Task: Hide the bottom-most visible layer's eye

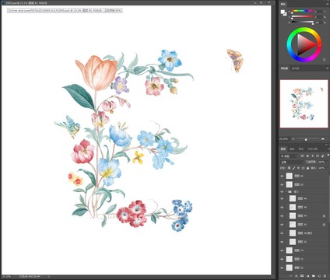Action: click(x=282, y=268)
